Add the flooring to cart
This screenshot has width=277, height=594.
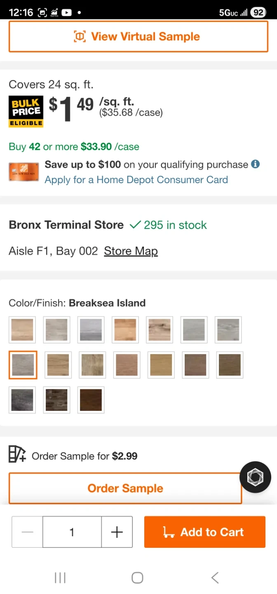[x=204, y=532]
